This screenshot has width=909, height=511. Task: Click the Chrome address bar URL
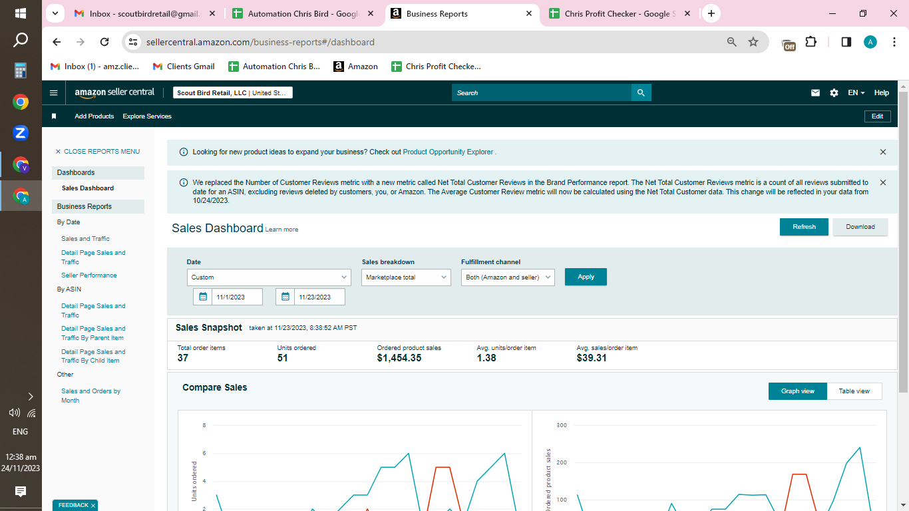point(260,42)
